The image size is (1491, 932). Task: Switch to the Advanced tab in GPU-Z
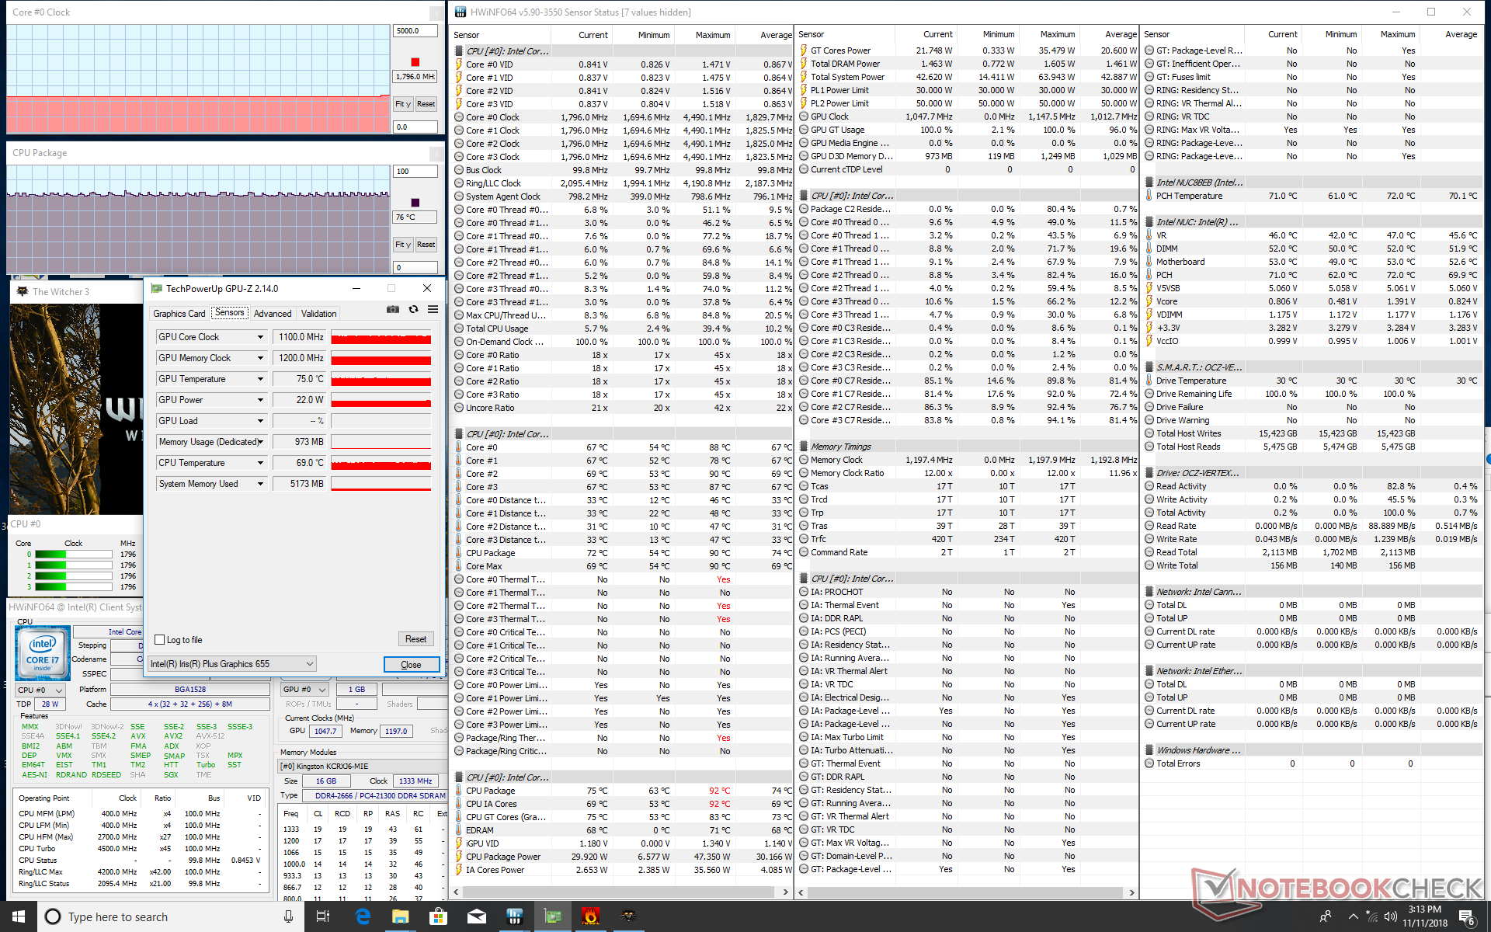(x=273, y=314)
